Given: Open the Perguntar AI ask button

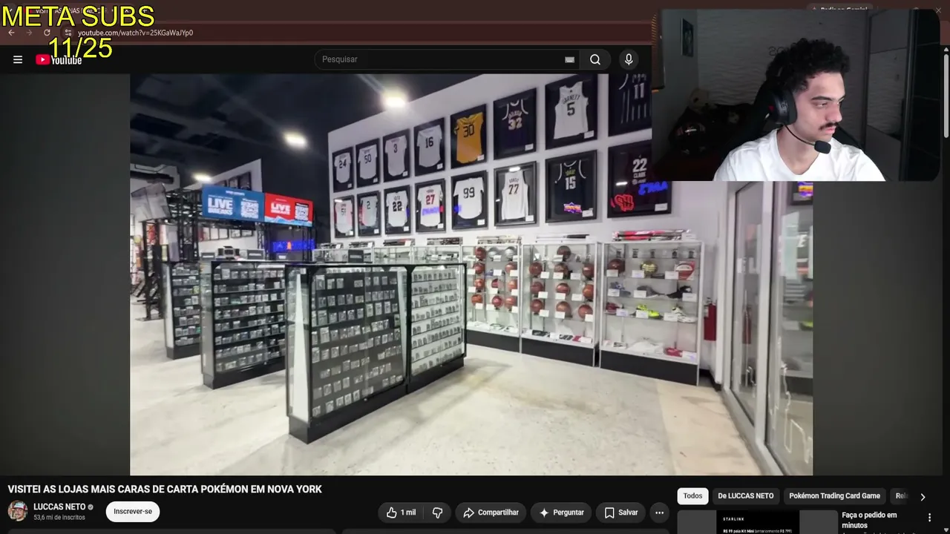Looking at the screenshot, I should [x=561, y=512].
